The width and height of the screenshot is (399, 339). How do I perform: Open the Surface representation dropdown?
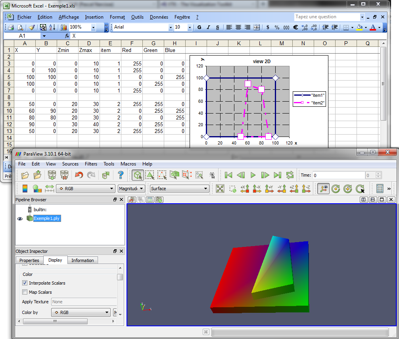point(179,189)
